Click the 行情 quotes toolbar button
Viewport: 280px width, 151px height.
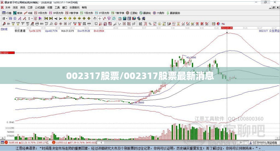tap(7, 13)
